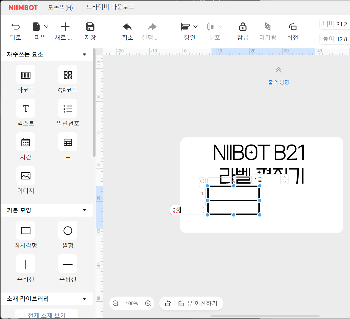Collapse the 소재 라이브러리 section
Image resolution: width=350 pixels, height=319 pixels.
(84, 299)
